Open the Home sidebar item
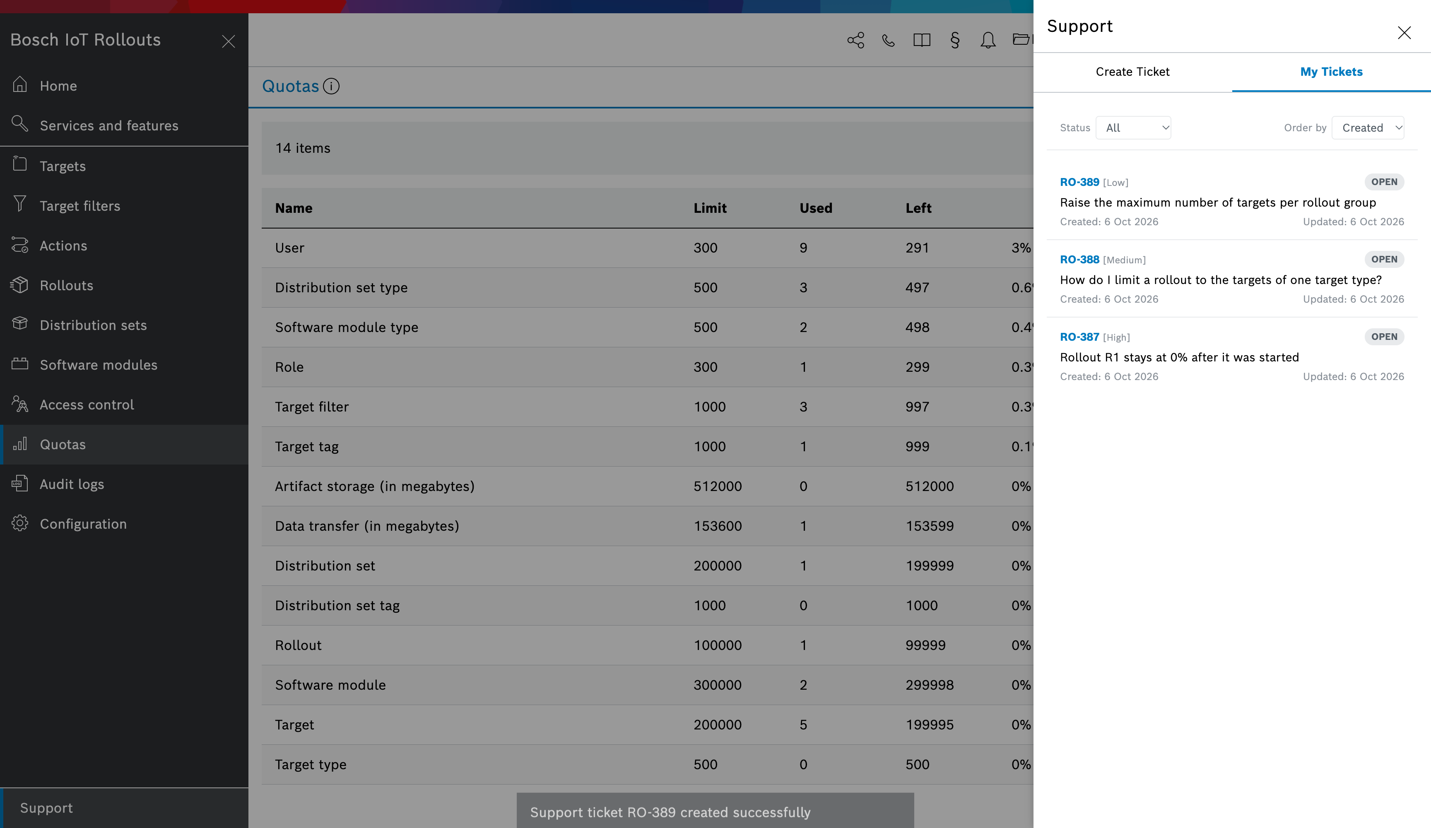The image size is (1431, 828). point(124,86)
